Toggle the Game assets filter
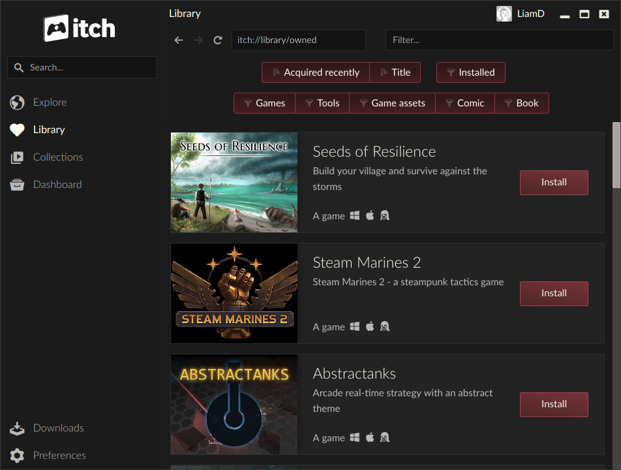The image size is (621, 470). tap(392, 103)
